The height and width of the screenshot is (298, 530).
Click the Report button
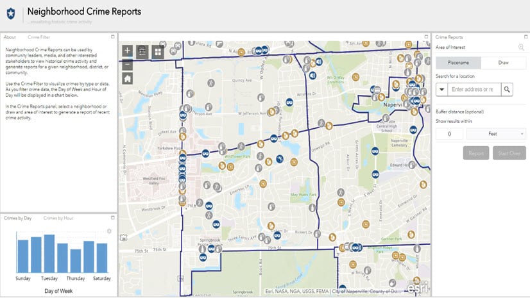pyautogui.click(x=476, y=153)
